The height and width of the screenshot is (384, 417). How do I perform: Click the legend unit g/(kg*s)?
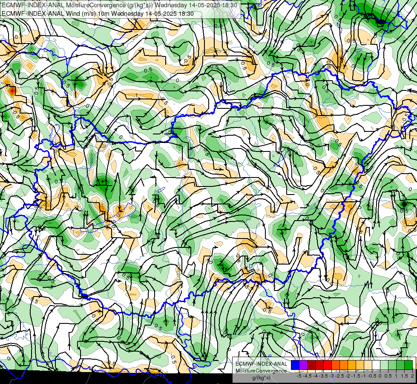[261, 378]
